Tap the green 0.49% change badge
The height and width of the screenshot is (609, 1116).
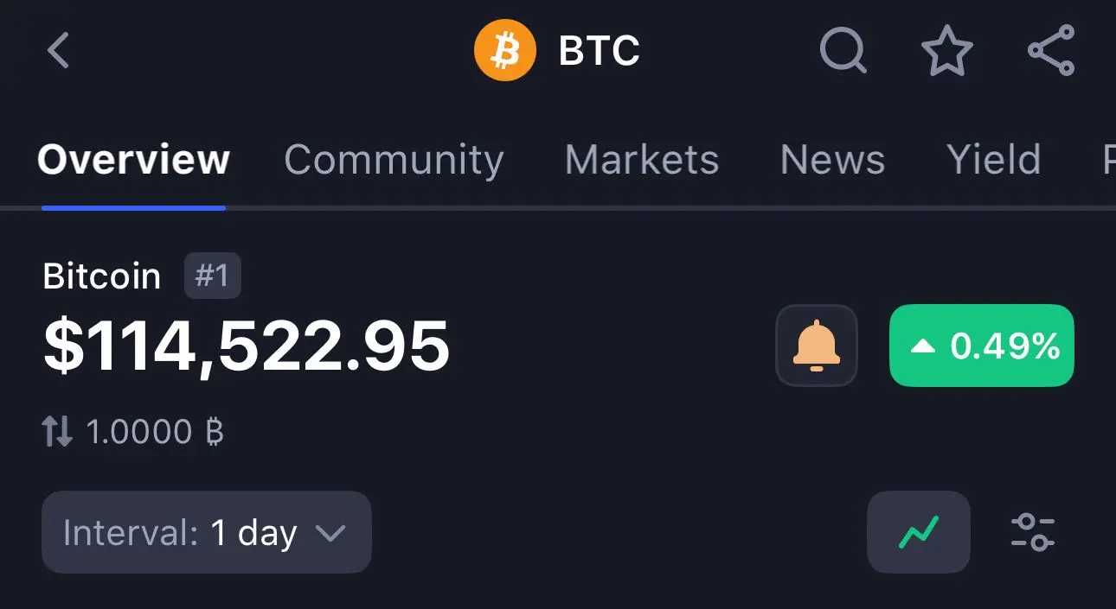point(982,346)
